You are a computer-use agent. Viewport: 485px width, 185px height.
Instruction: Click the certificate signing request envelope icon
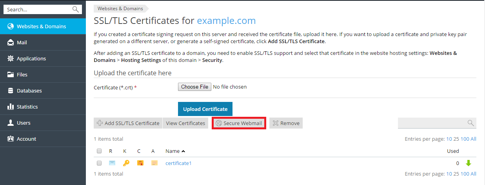(x=112, y=163)
